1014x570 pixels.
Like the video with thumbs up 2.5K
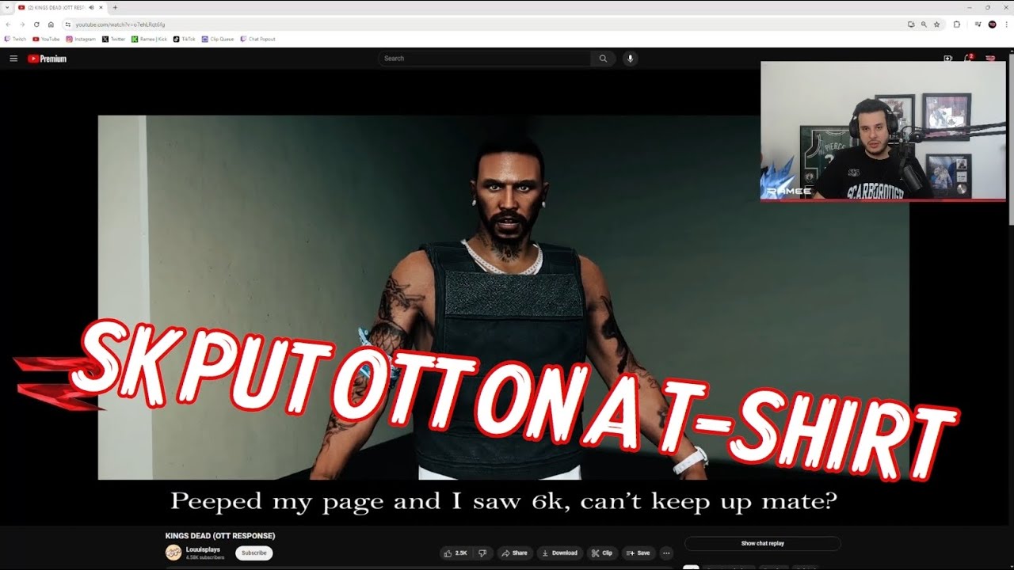456,553
